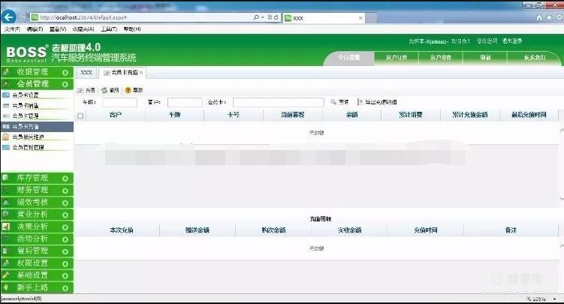Click the upper table scrollbar down arrow

[x=562, y=199]
